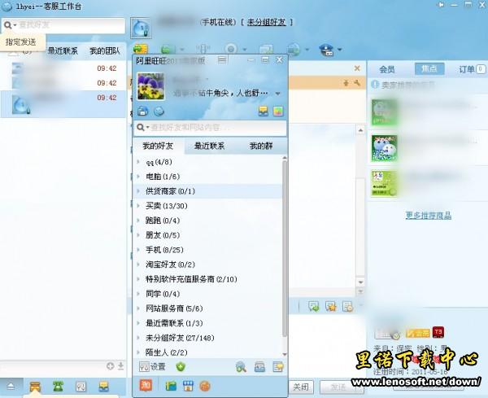Open the 会员 tab in right panel

point(387,69)
